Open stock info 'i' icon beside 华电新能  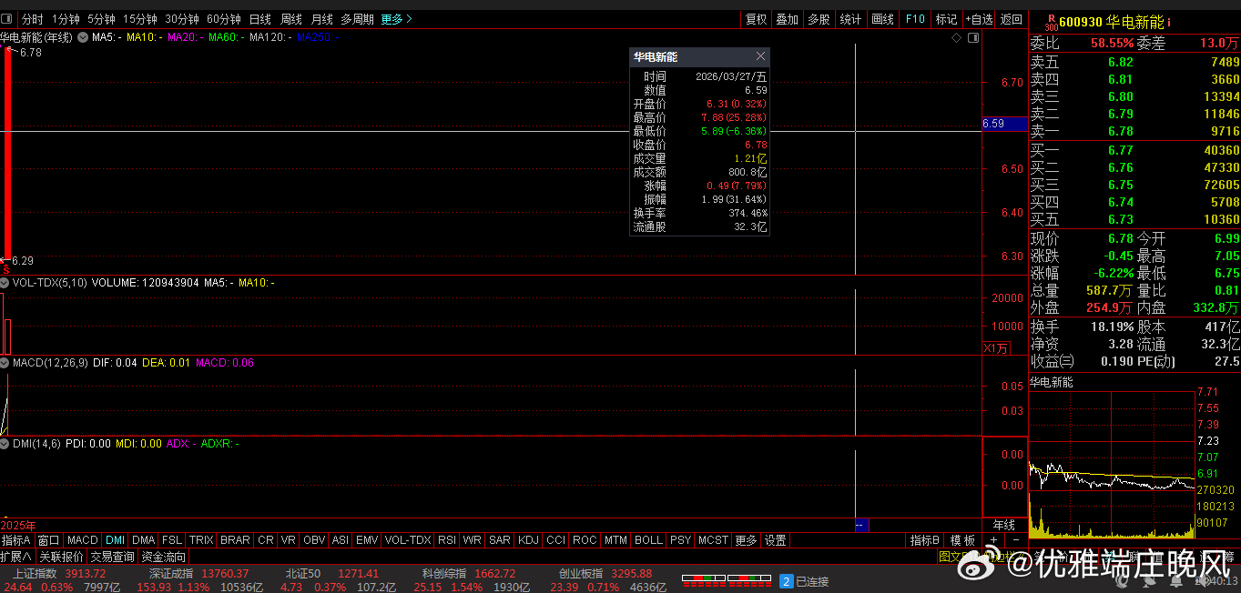1170,21
